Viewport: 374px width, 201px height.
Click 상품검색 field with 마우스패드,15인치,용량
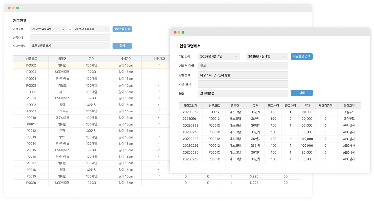point(243,75)
